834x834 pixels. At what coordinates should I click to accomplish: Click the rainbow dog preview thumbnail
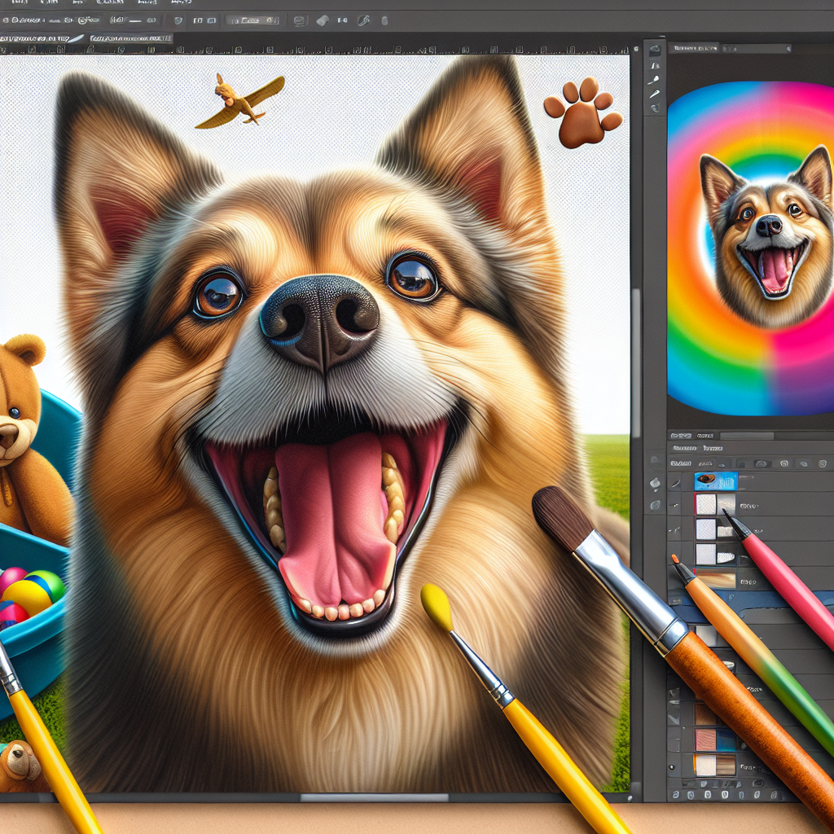750,248
